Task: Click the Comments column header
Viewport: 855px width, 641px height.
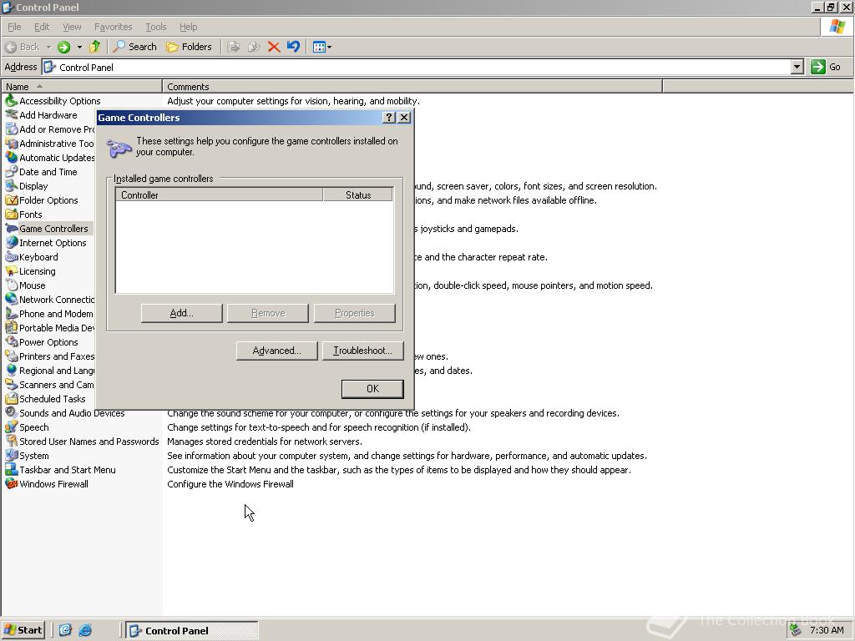Action: pos(412,87)
